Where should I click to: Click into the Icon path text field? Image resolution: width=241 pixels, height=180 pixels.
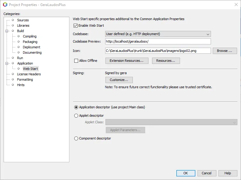[158, 51]
